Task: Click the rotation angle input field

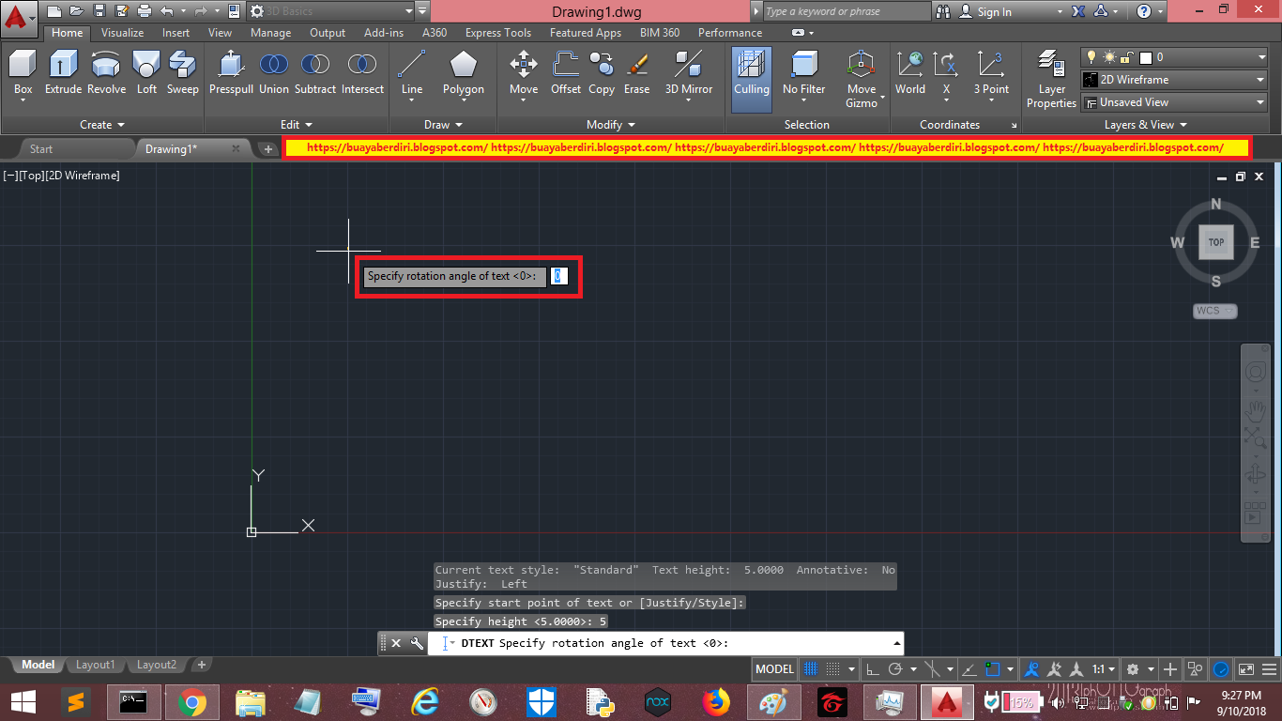Action: [x=559, y=276]
